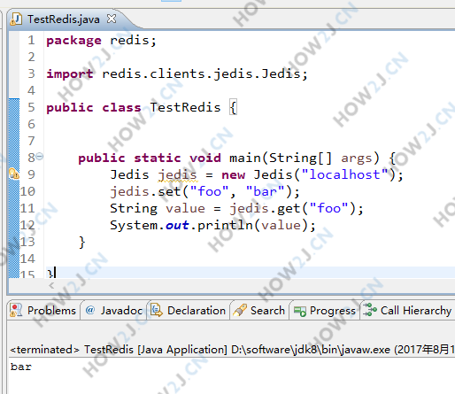The height and width of the screenshot is (394, 455).
Task: Click the warning marker icon on line 9
Action: coord(14,174)
